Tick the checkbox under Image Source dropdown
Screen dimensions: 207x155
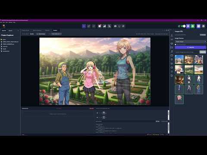[176, 44]
